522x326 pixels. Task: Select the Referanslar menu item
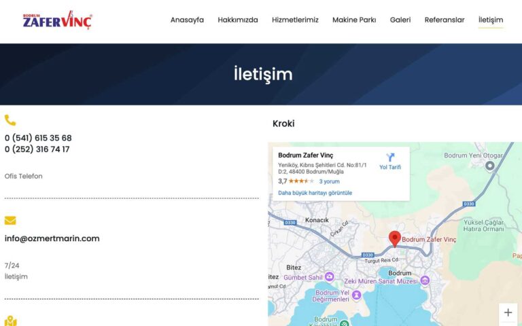click(x=445, y=20)
